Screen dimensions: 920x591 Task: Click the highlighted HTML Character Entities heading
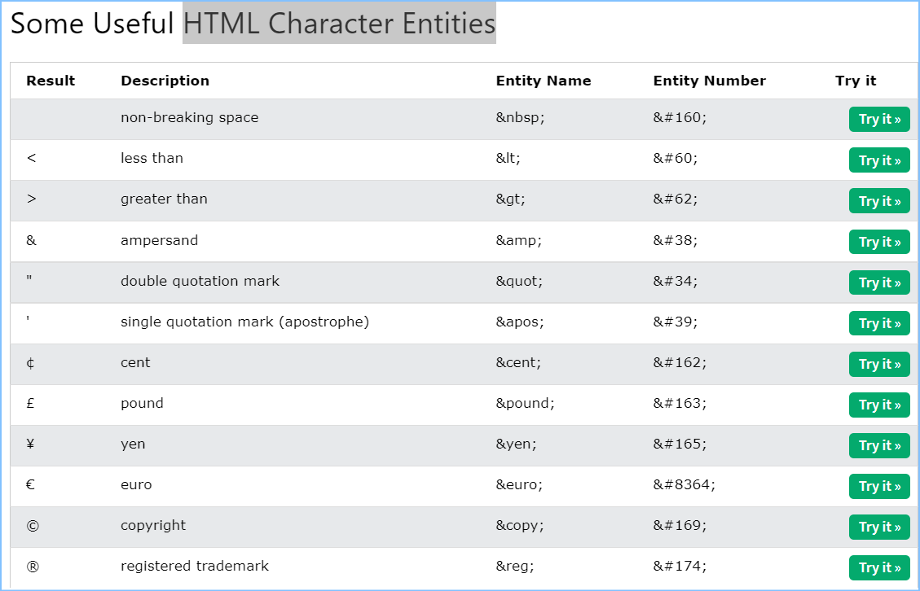point(339,24)
